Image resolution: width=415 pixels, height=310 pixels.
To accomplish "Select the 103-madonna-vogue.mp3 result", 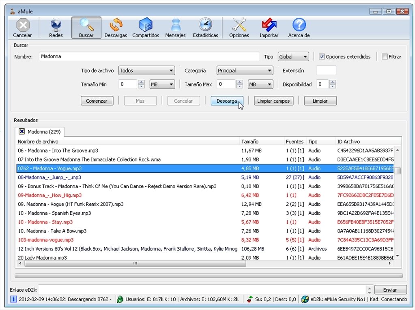I will point(205,240).
